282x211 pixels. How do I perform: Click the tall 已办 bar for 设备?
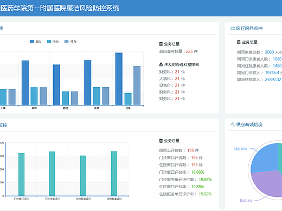click(x=119, y=79)
